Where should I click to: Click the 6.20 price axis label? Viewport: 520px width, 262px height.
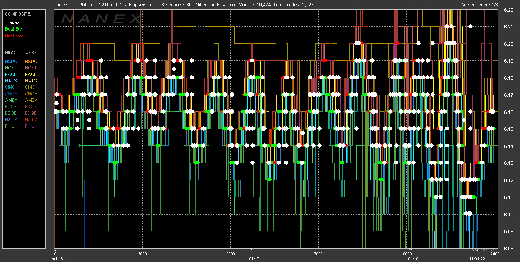tap(508, 44)
